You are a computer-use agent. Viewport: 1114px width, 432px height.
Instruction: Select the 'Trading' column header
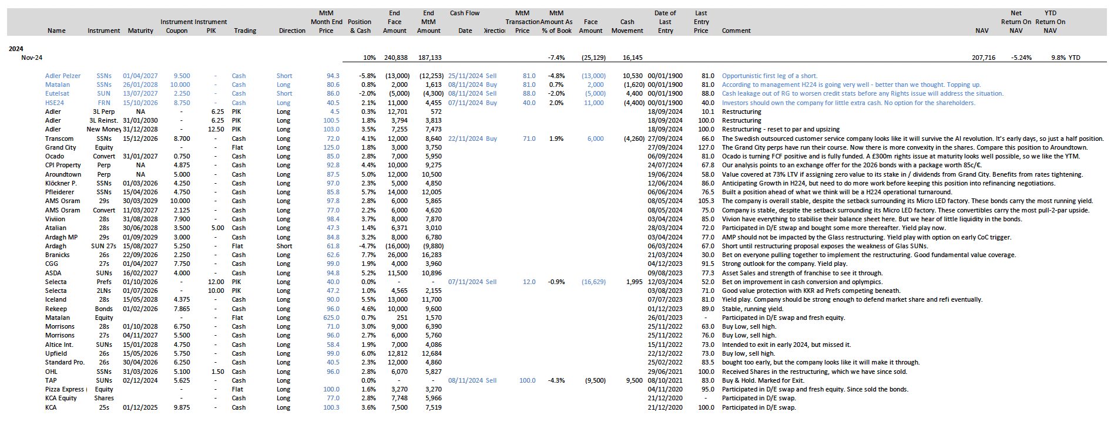click(x=245, y=31)
